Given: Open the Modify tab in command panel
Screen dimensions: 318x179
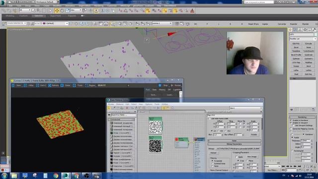Looking at the screenshot, I should tap(295, 30).
